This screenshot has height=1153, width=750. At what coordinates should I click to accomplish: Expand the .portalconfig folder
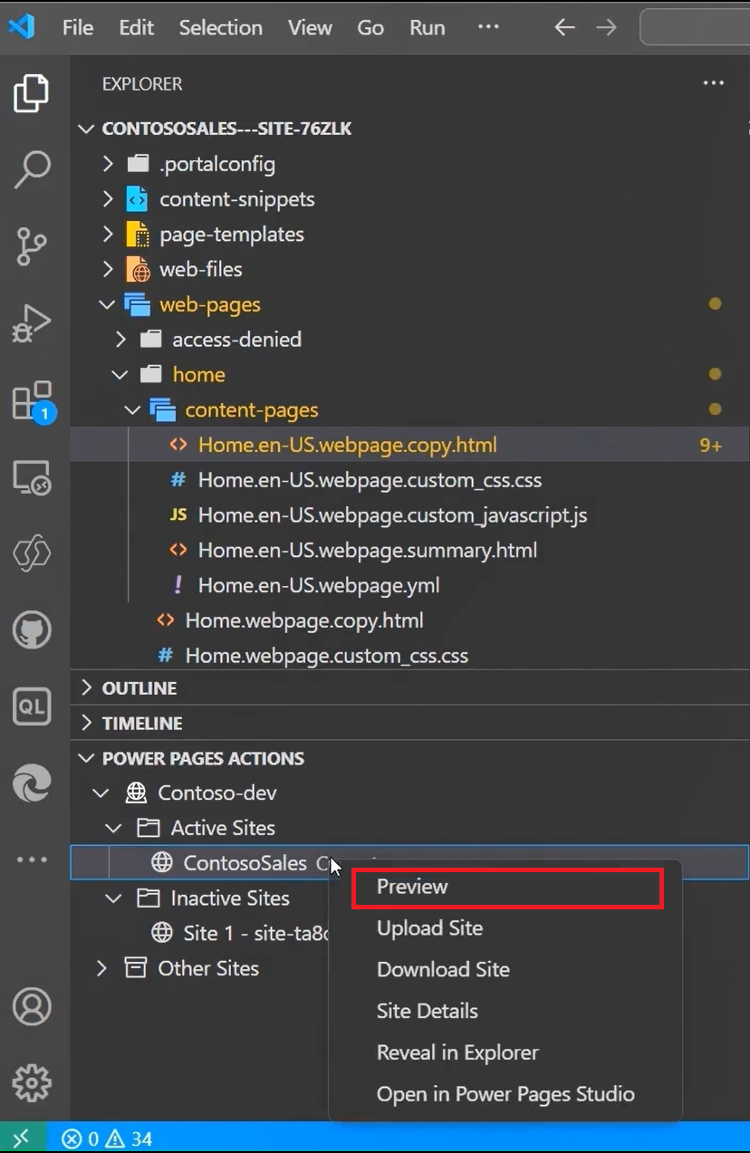(x=108, y=164)
